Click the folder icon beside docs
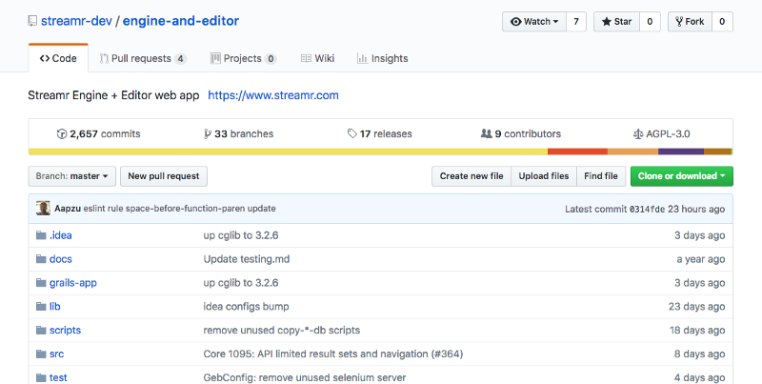 (x=41, y=259)
